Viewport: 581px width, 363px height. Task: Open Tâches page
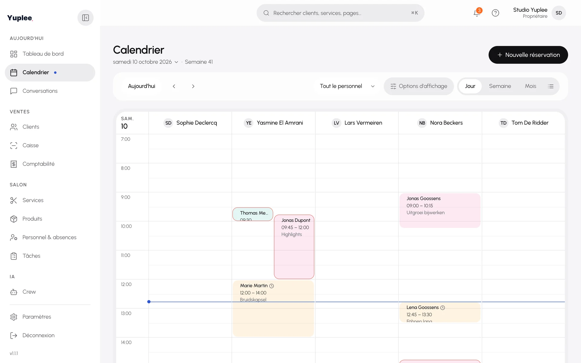(x=50, y=256)
